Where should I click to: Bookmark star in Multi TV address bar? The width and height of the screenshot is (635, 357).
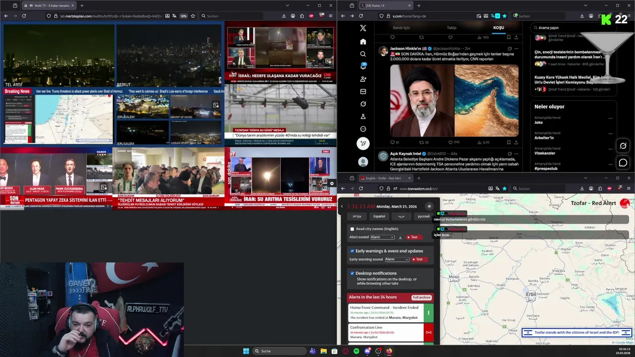tap(193, 16)
